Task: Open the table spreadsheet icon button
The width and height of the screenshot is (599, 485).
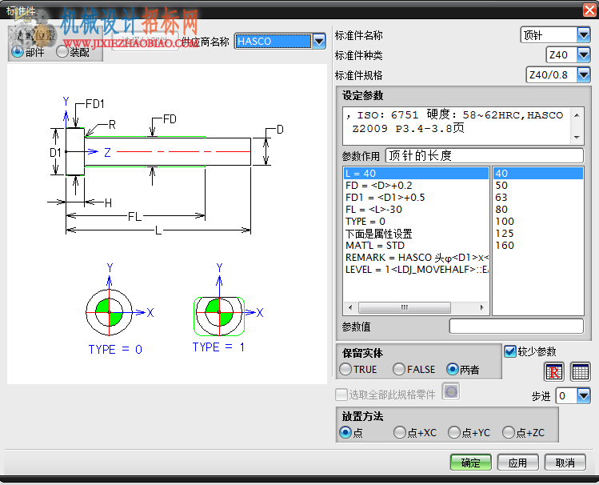Action: [x=580, y=371]
